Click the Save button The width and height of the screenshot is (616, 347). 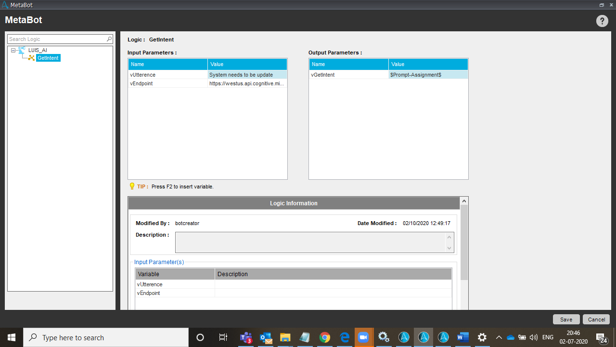[566, 320]
